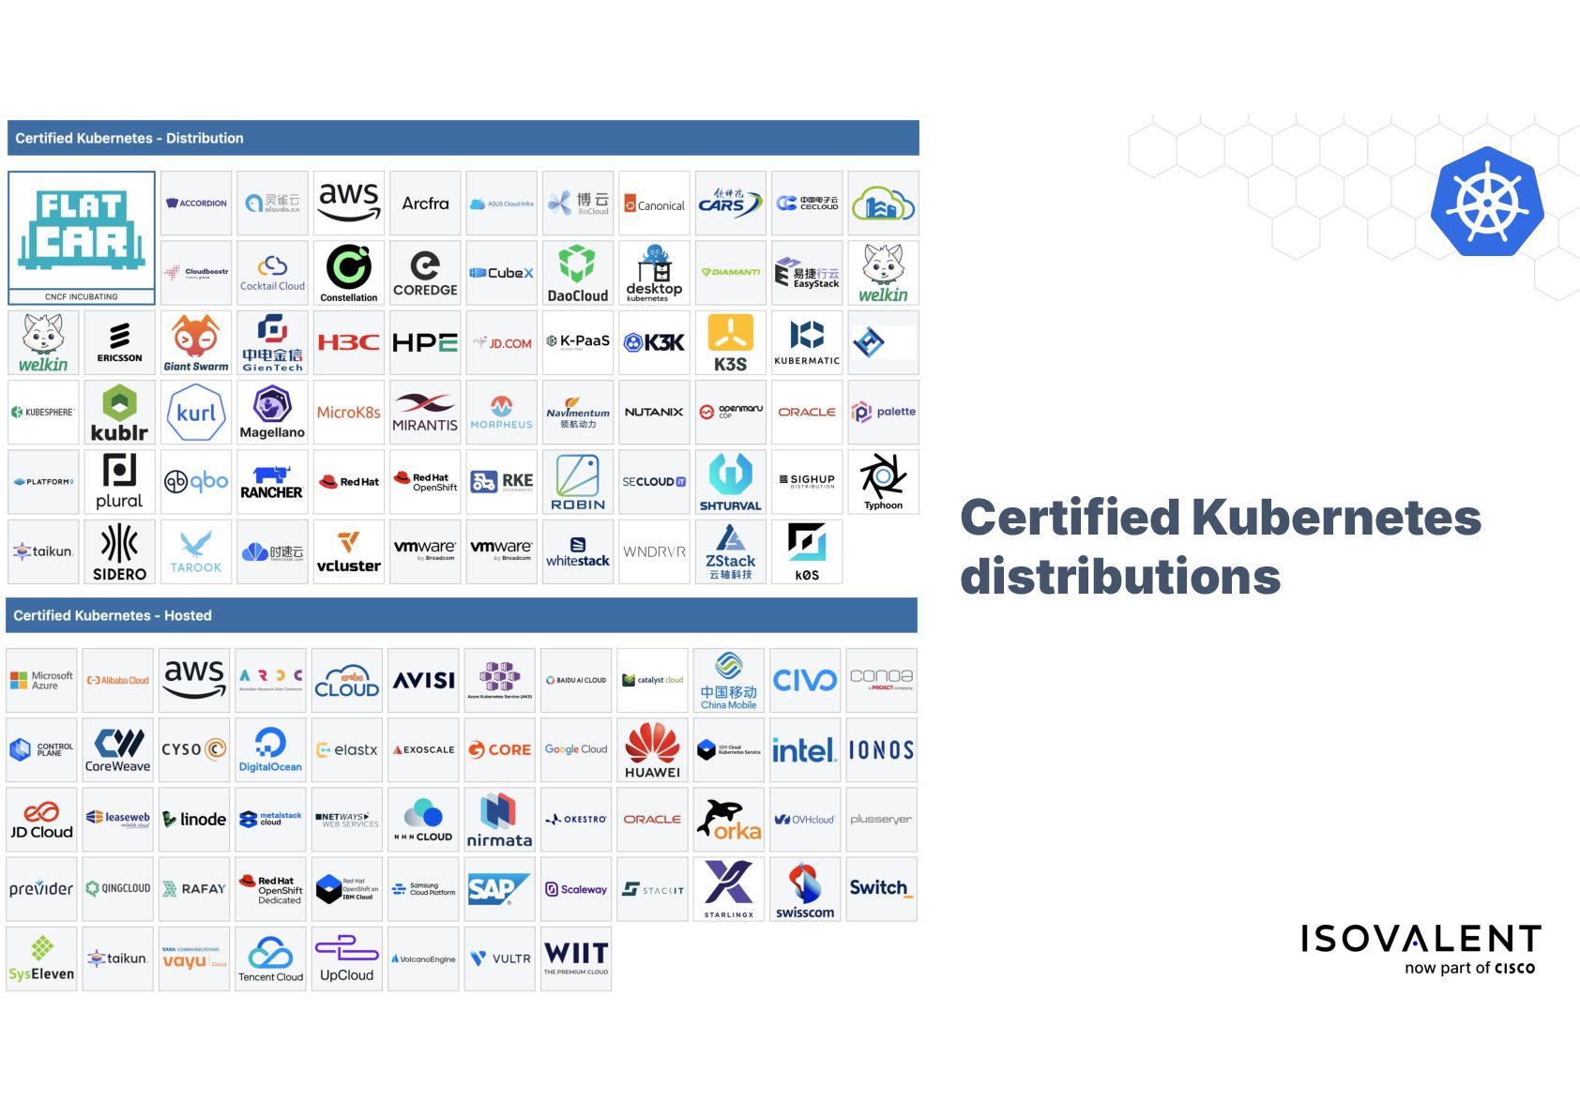Open the intel logo tile
Screen dimensions: 1580x1117
tap(805, 750)
